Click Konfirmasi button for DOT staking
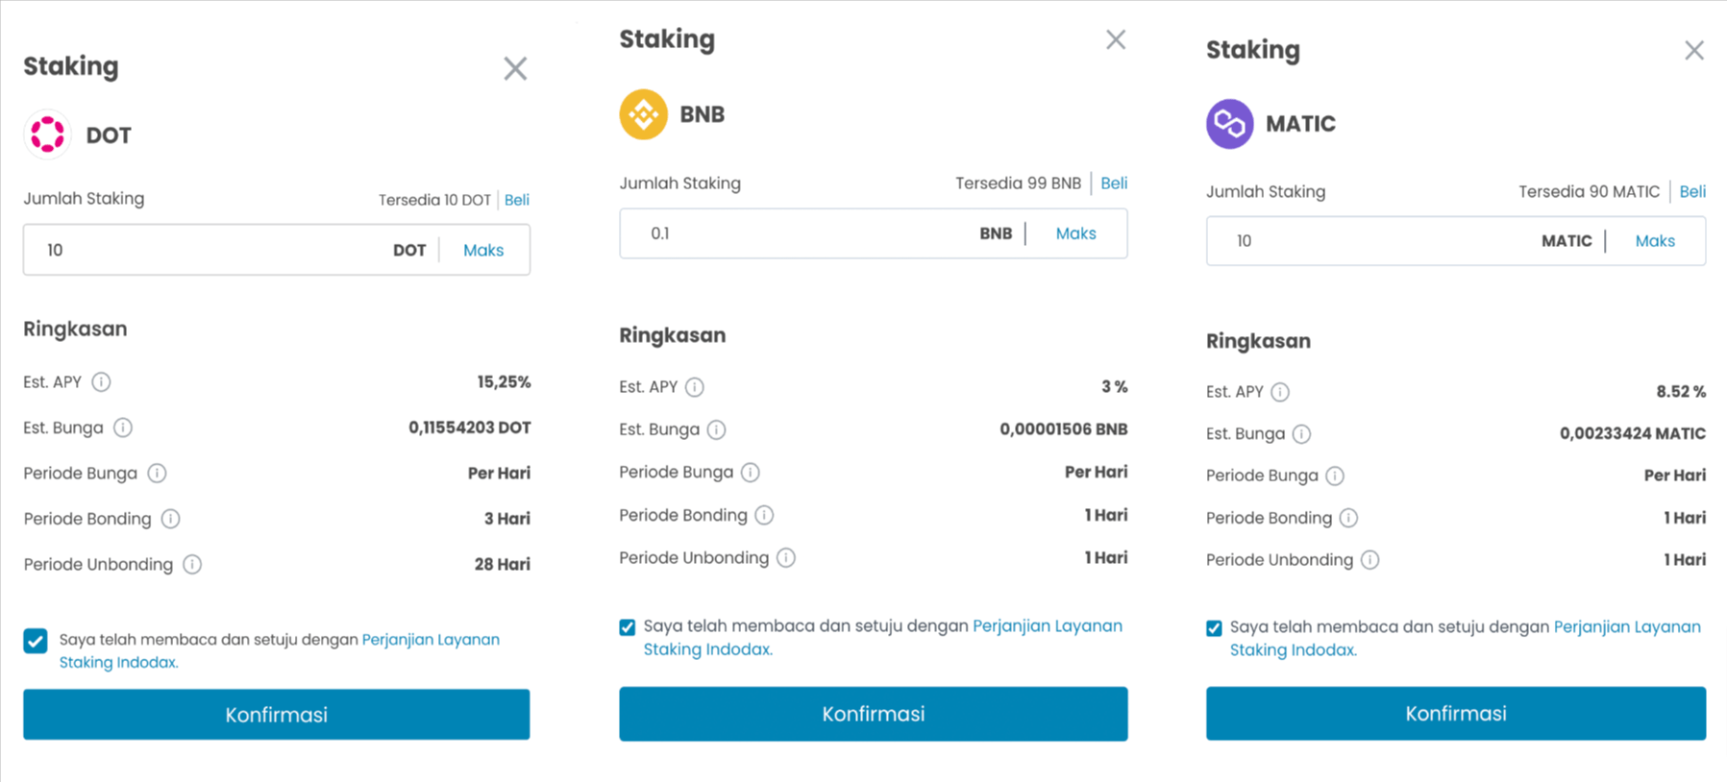 point(277,715)
